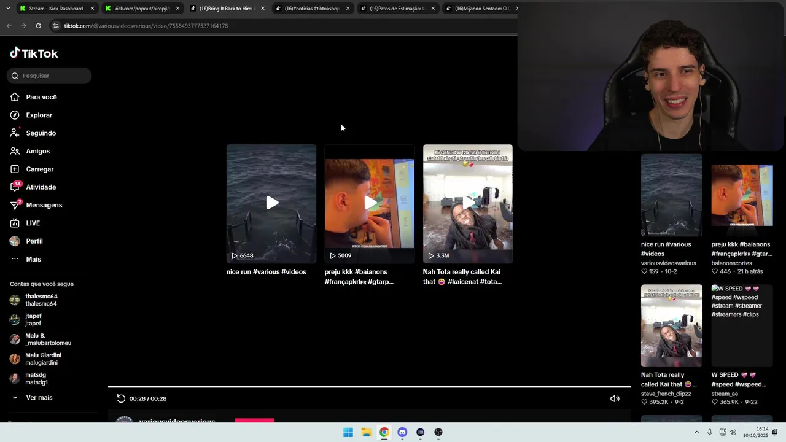The width and height of the screenshot is (786, 442).
Task: Open Malu B. account
Action: click(48, 339)
